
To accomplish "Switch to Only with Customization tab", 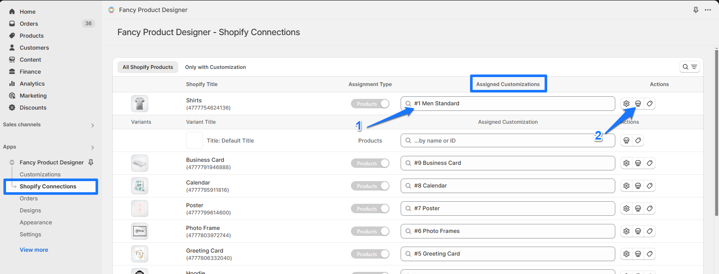I will point(216,67).
